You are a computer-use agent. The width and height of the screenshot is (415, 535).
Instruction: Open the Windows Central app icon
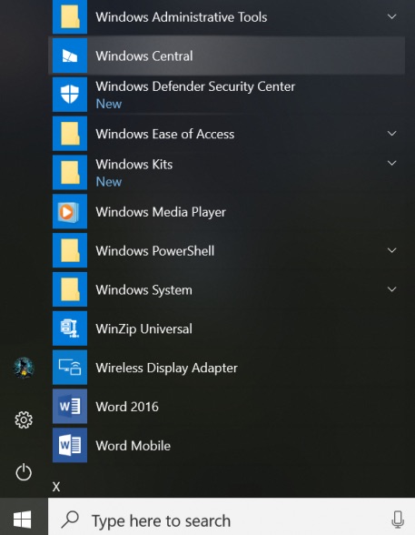pos(70,56)
